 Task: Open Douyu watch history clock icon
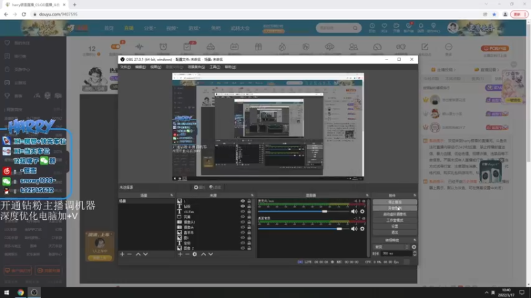click(372, 26)
